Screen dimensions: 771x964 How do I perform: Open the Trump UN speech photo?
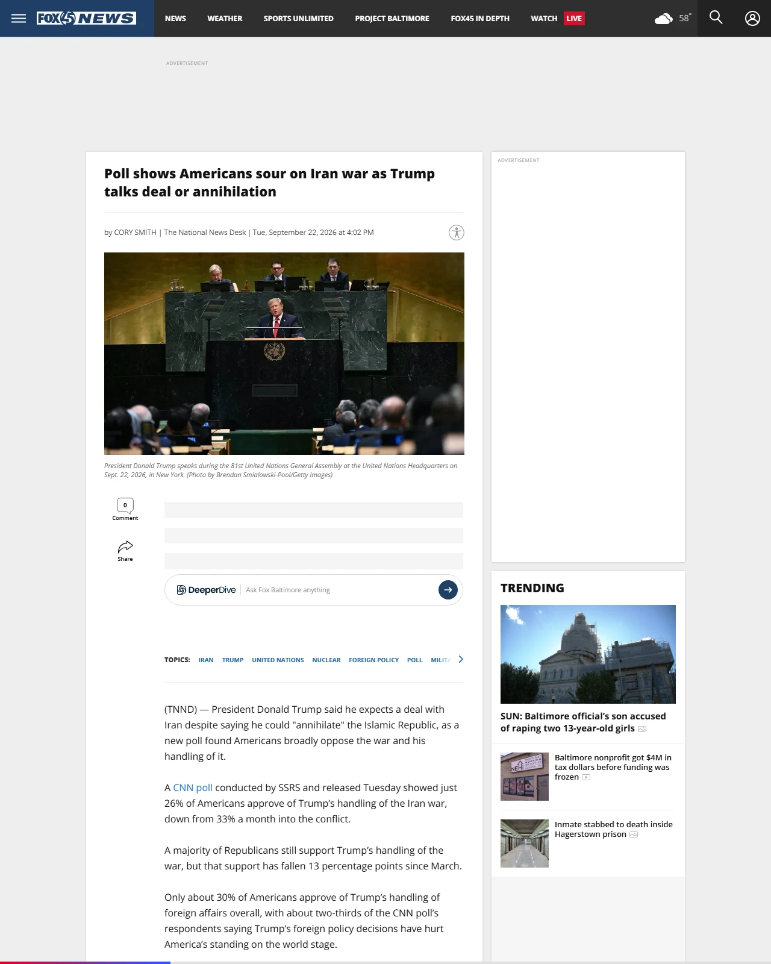pos(284,354)
